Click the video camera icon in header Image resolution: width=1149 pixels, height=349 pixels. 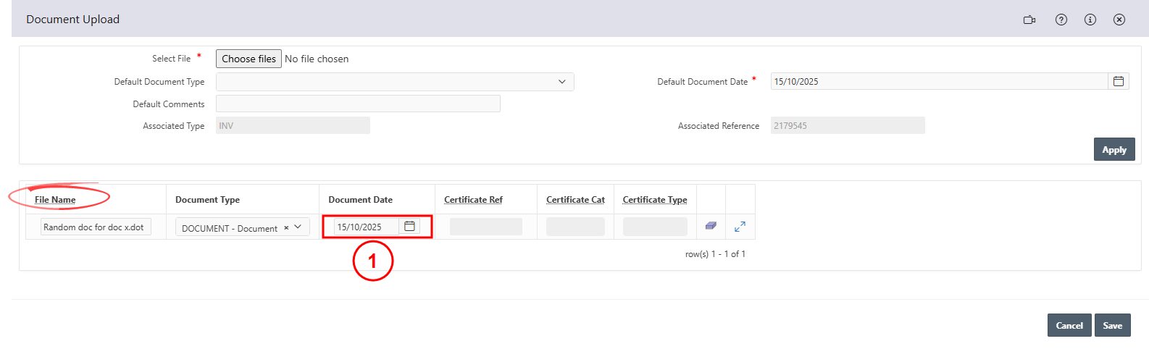tap(1029, 20)
